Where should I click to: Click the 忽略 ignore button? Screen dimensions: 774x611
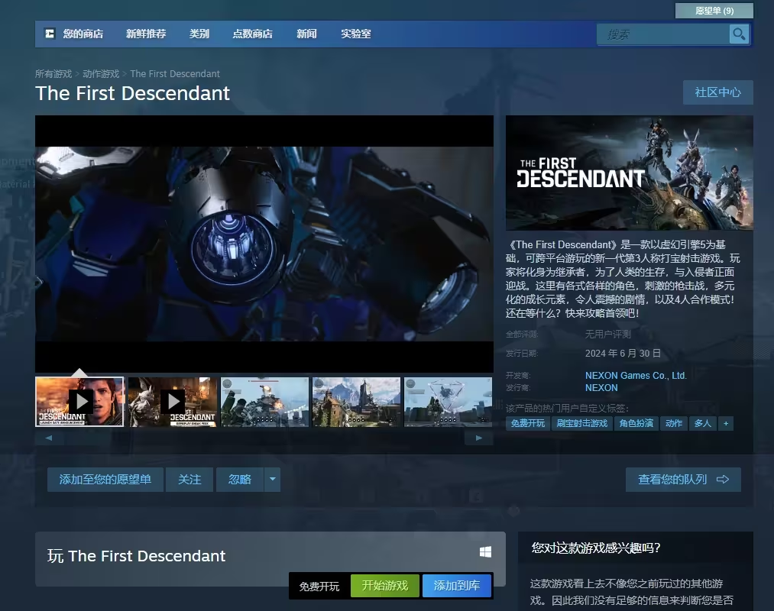pos(240,479)
